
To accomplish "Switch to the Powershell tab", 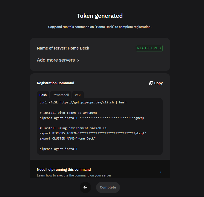I will pyautogui.click(x=61, y=95).
